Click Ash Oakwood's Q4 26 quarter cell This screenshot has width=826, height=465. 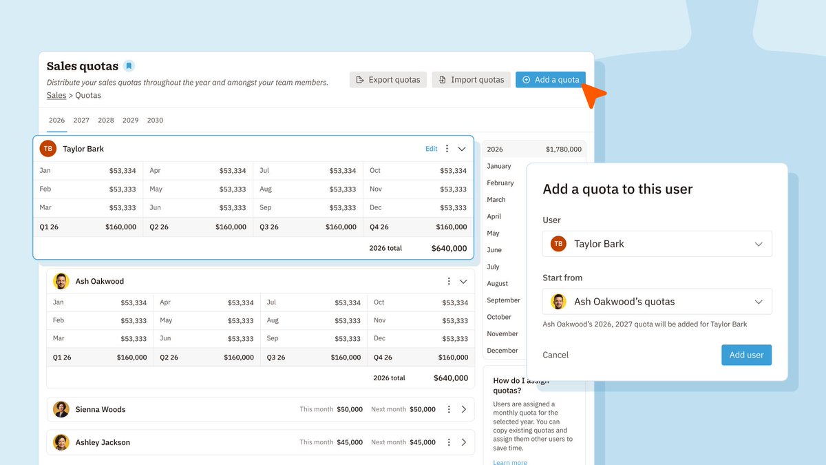pyautogui.click(x=421, y=358)
